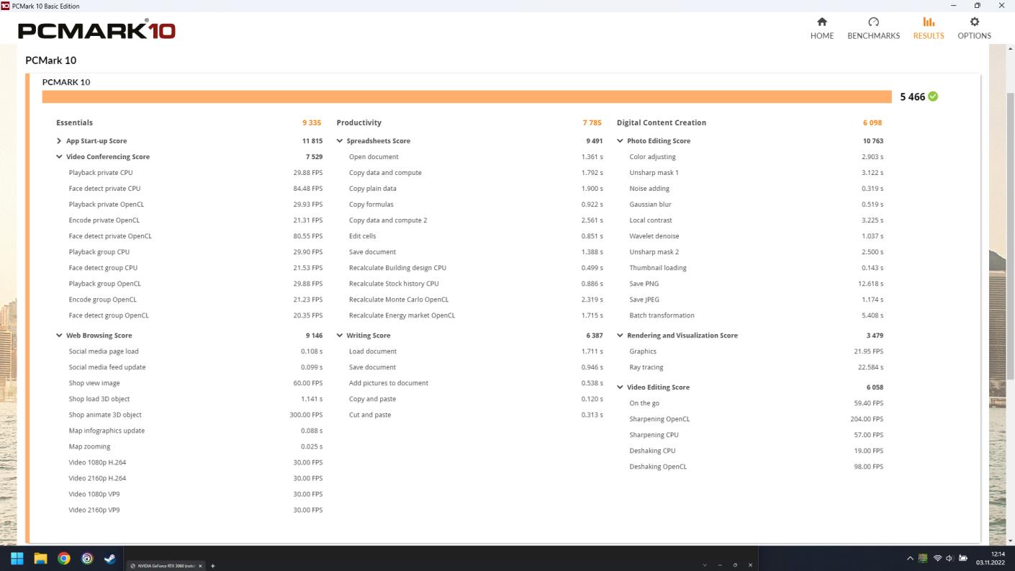Click the Productivity score 7 785
Image resolution: width=1015 pixels, height=571 pixels.
click(x=592, y=122)
